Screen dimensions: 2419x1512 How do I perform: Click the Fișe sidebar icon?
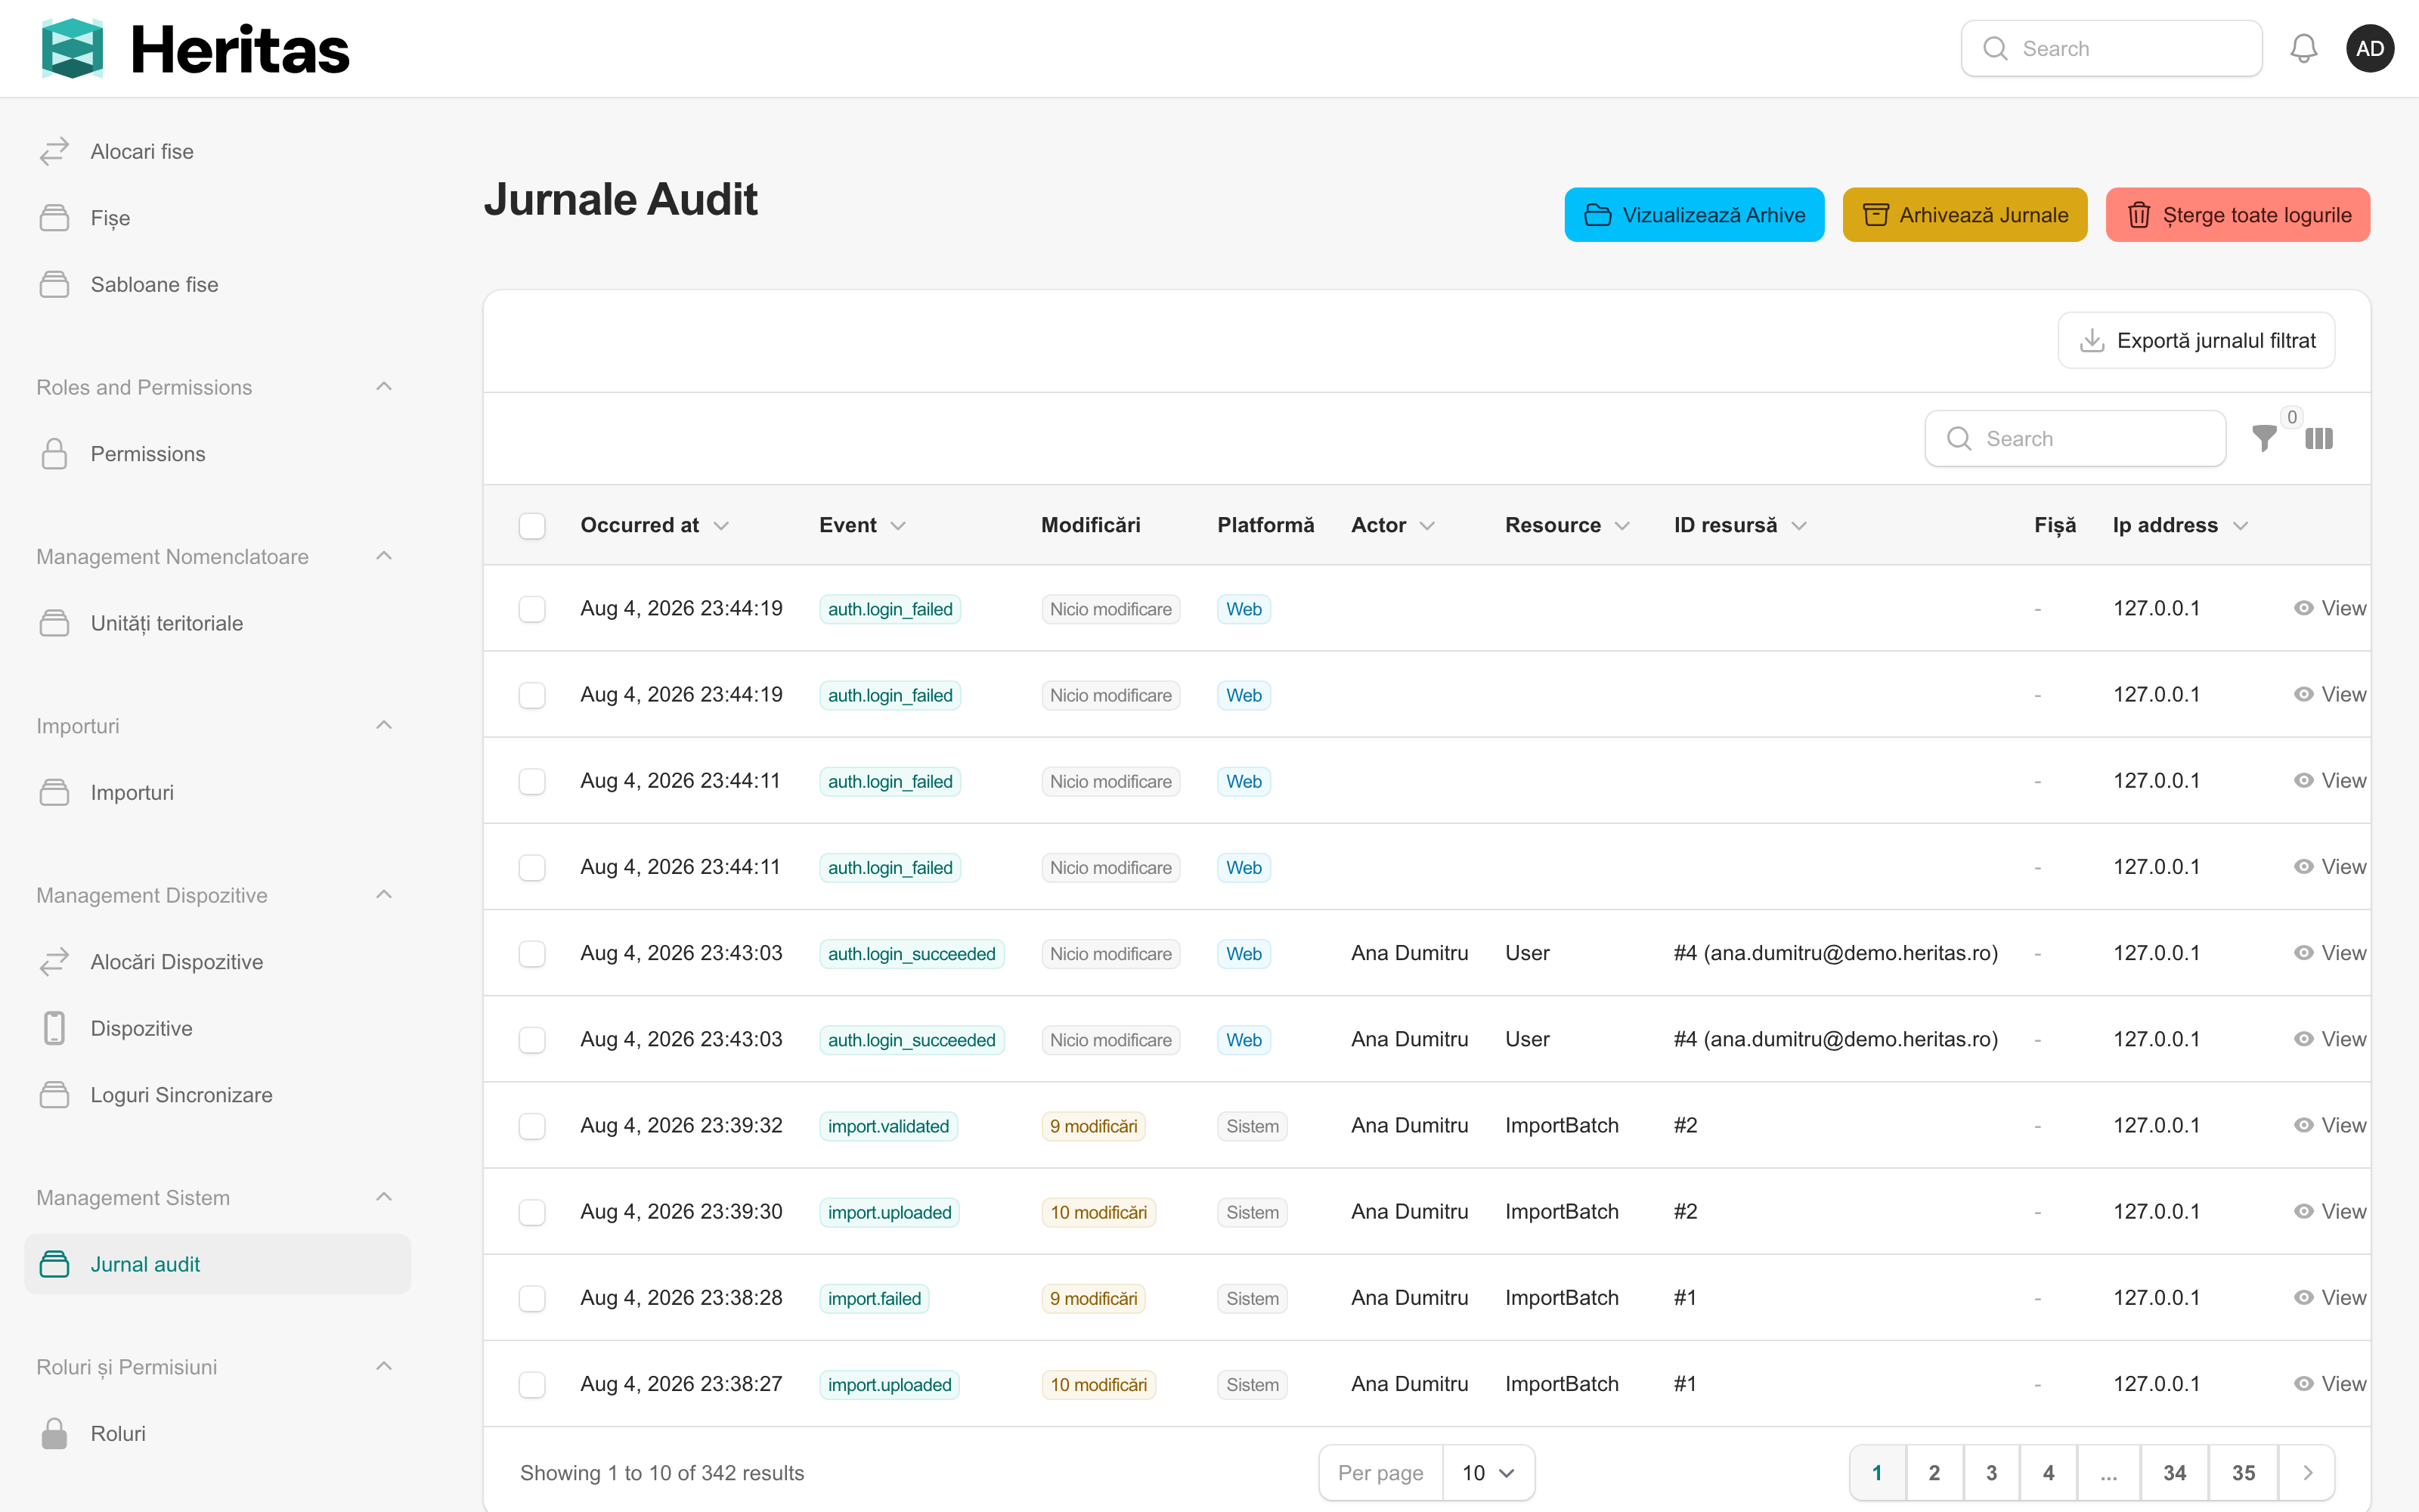(54, 218)
